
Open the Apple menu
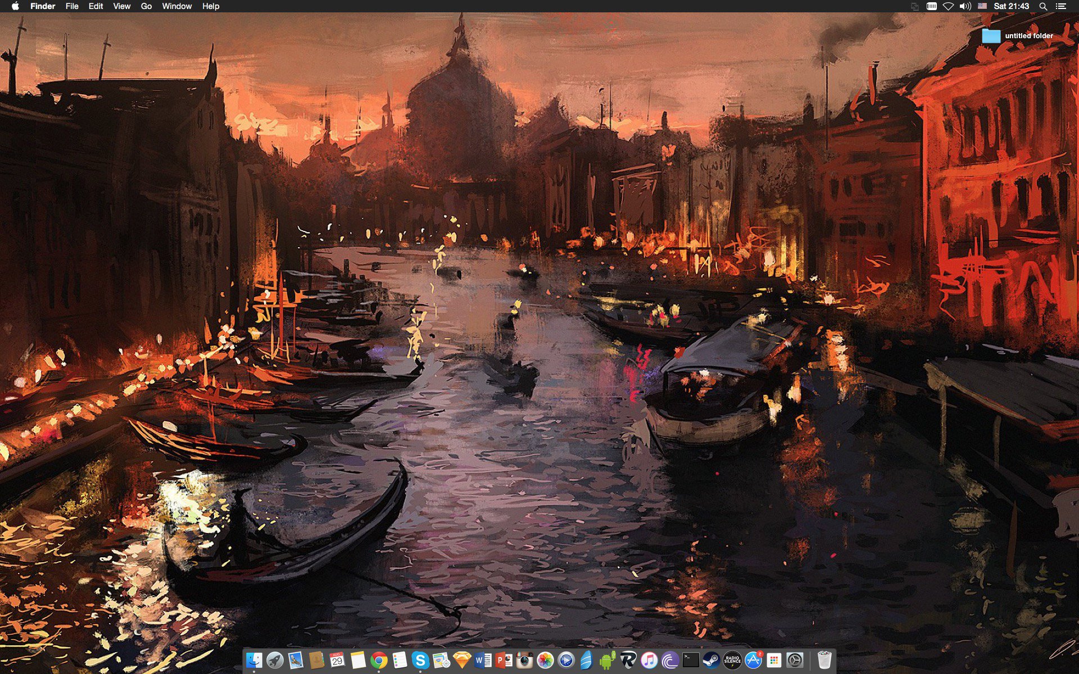15,6
